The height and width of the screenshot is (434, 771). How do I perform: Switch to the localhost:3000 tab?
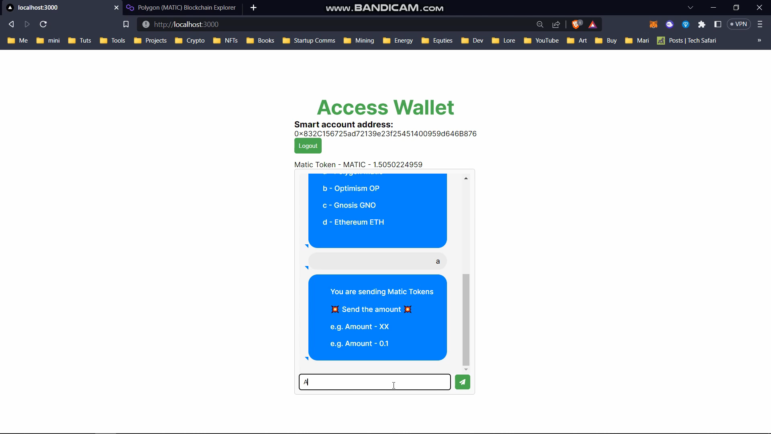tap(61, 8)
